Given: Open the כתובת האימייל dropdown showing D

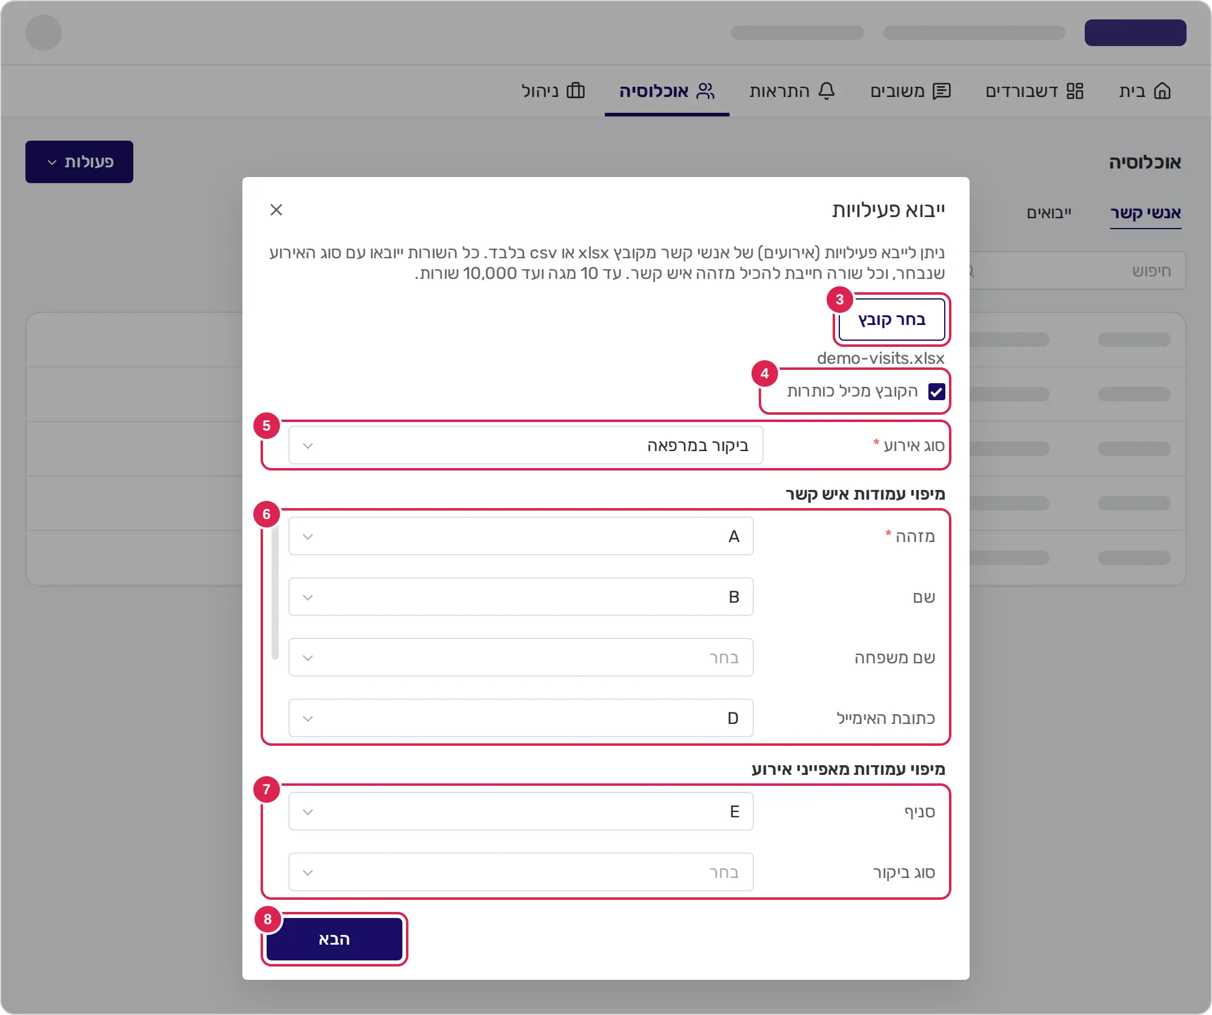Looking at the screenshot, I should tap(521, 719).
